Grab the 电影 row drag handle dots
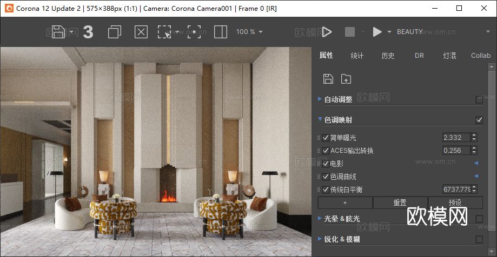 pos(319,164)
